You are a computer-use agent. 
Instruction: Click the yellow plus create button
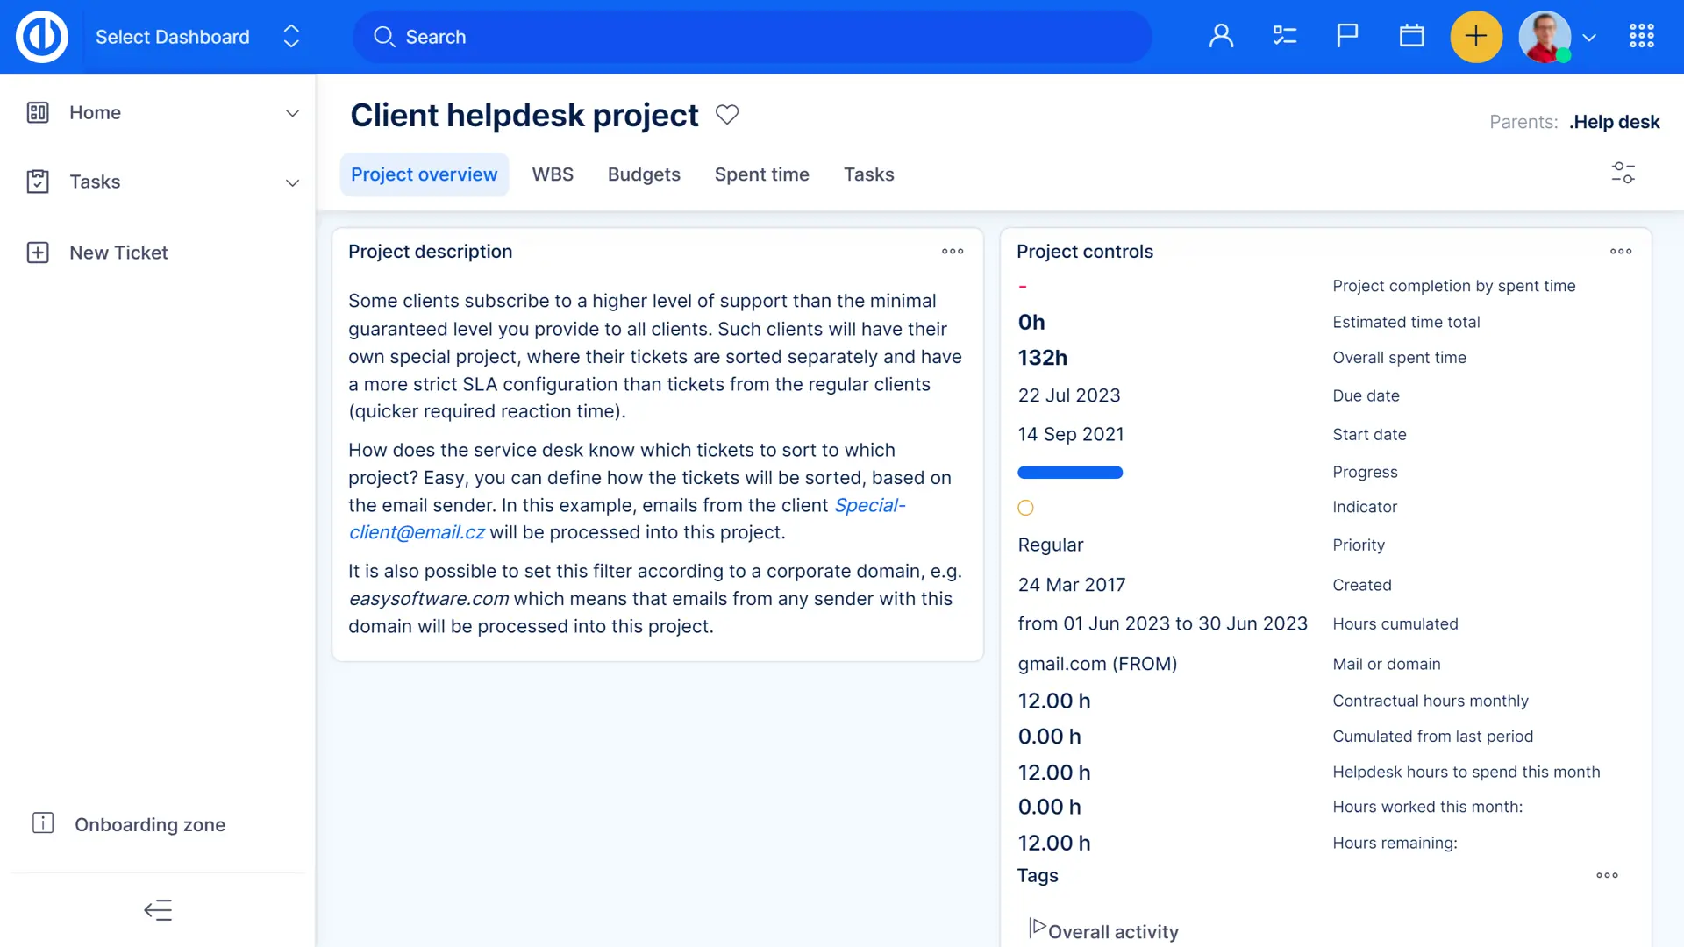tap(1476, 36)
